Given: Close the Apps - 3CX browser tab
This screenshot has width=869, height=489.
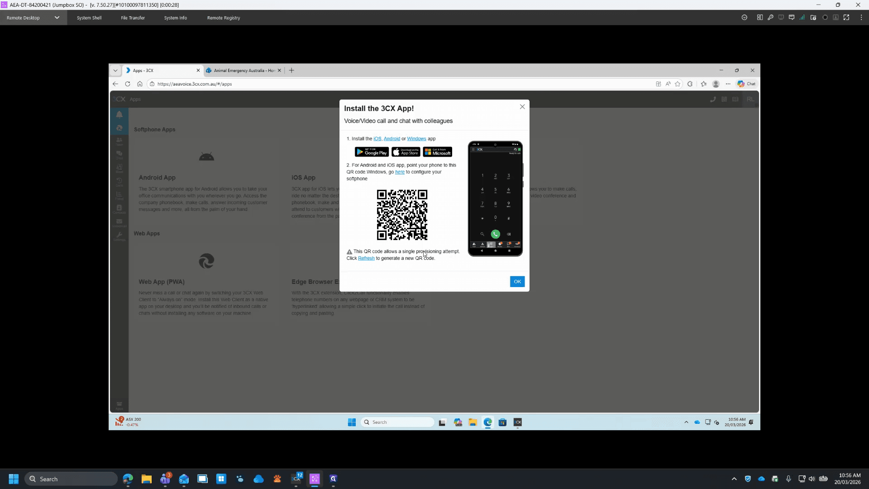Looking at the screenshot, I should tap(198, 70).
